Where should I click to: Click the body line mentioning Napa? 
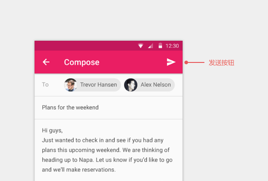pos(107,160)
